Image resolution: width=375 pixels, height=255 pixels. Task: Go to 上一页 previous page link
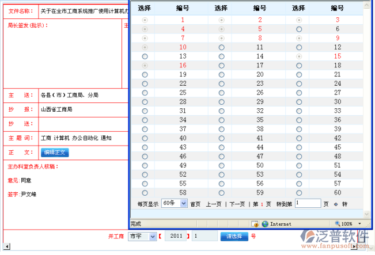(x=214, y=204)
